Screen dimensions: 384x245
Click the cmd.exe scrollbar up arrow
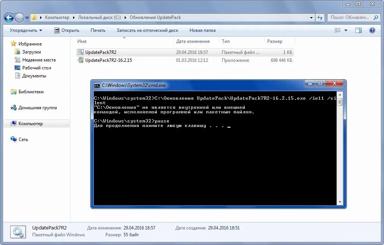[340, 94]
